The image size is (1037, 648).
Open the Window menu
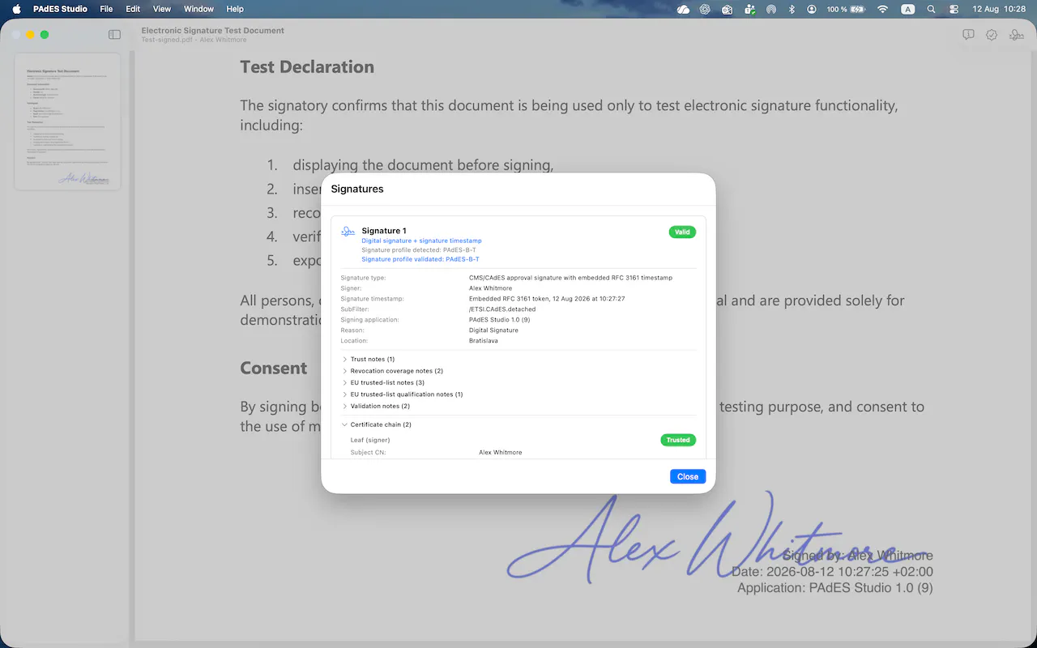point(198,9)
